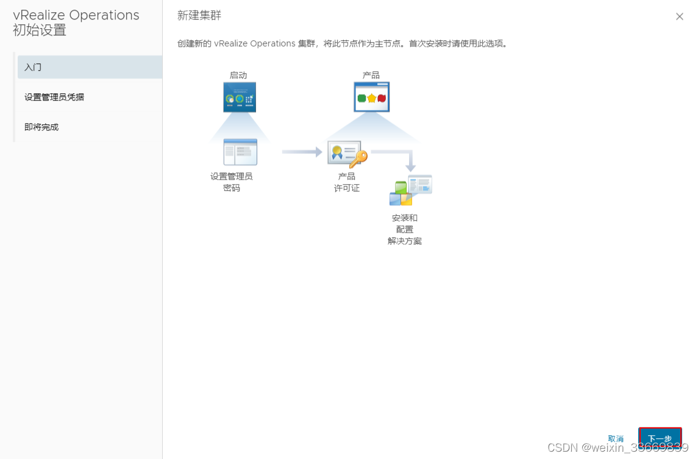Click the 安装和 配置 解决方案 caption
Screen dimensions: 698x459
(x=405, y=229)
